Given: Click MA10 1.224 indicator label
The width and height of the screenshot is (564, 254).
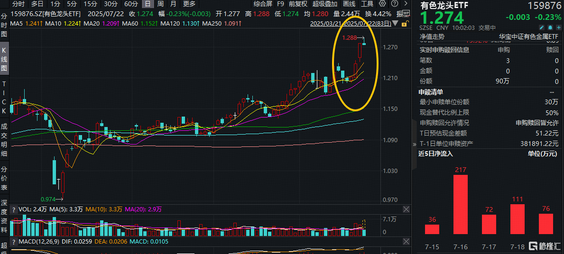Looking at the screenshot, I should pyautogui.click(x=62, y=24).
